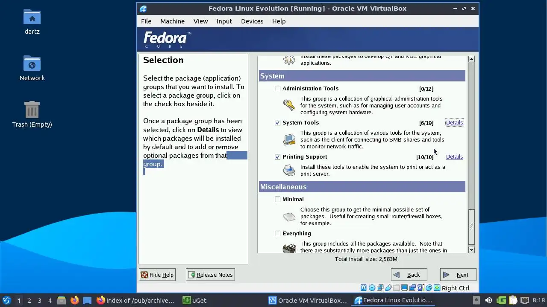Click the Miscellaneous category header

tap(362, 187)
